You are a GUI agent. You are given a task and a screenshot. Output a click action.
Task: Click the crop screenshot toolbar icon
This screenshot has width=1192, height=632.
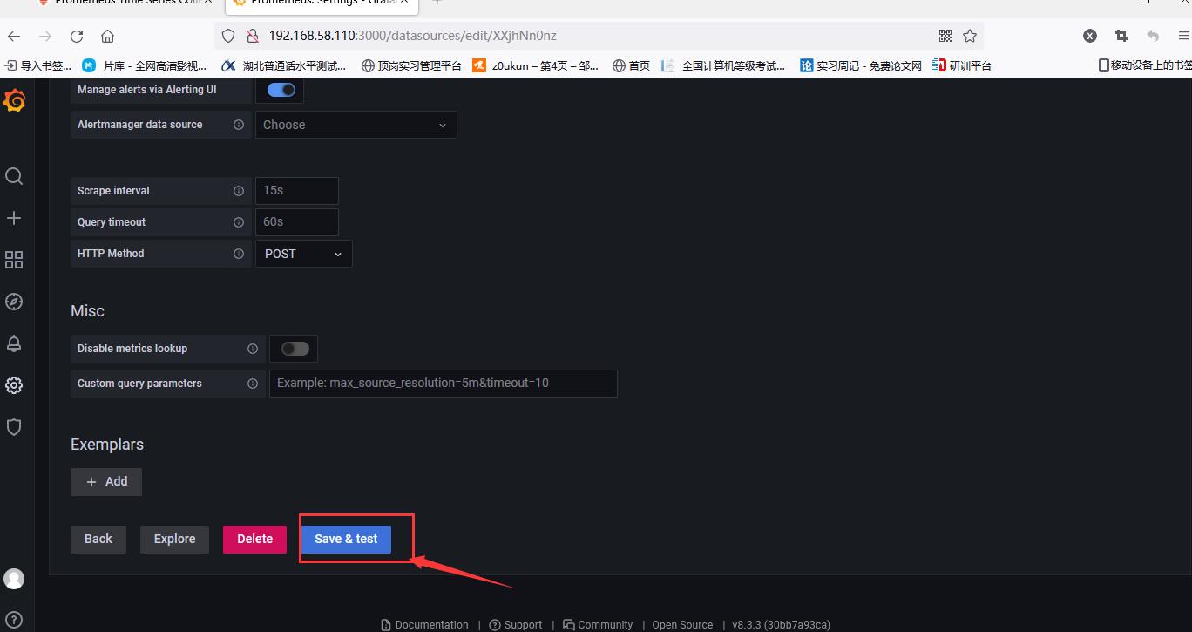(1121, 36)
